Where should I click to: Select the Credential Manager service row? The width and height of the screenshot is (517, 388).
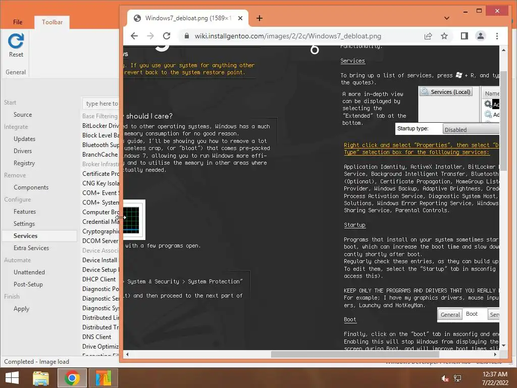point(100,222)
